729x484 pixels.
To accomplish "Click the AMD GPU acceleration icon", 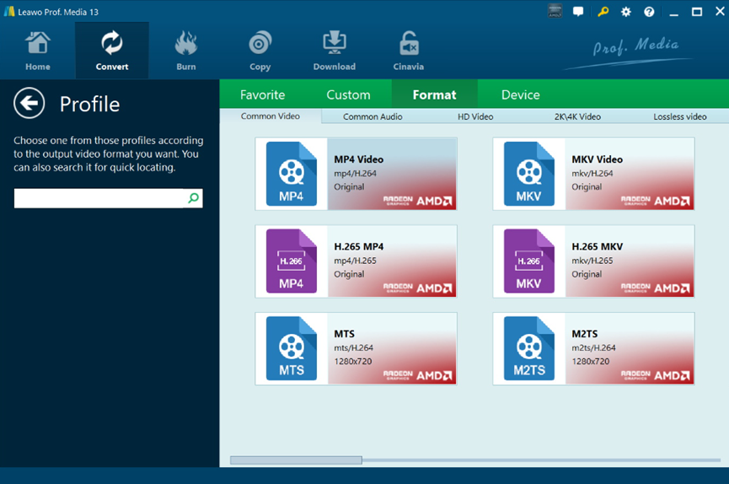I will pyautogui.click(x=555, y=11).
